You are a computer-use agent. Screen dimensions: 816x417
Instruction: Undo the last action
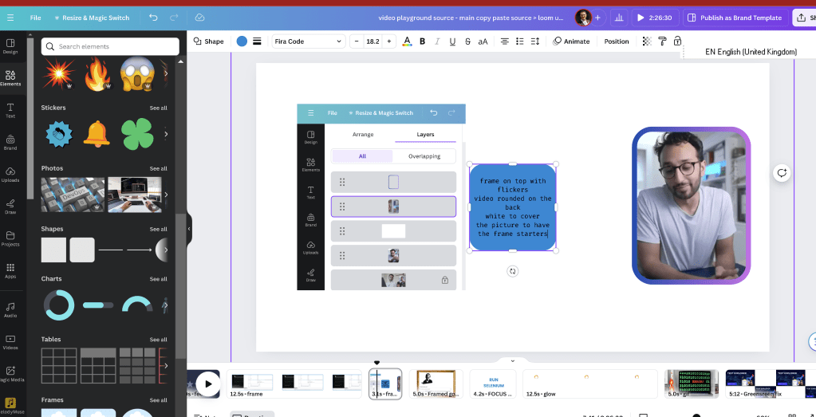pos(153,18)
